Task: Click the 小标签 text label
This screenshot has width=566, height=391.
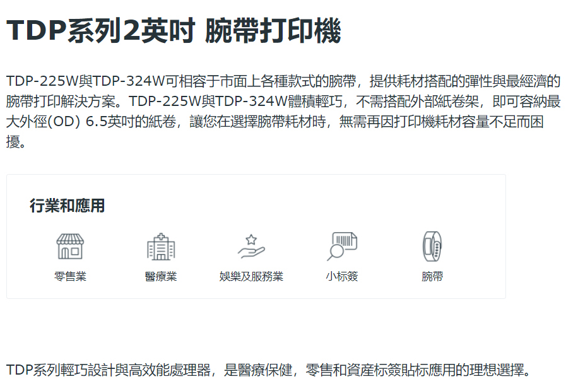Action: pos(342,276)
